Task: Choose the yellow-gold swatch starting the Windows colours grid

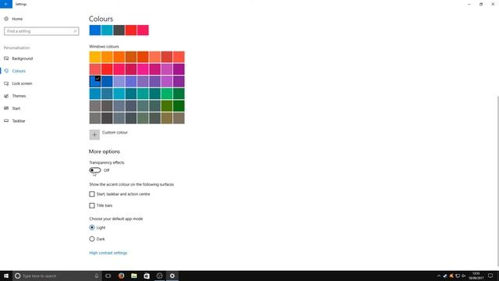Action: pyautogui.click(x=95, y=57)
